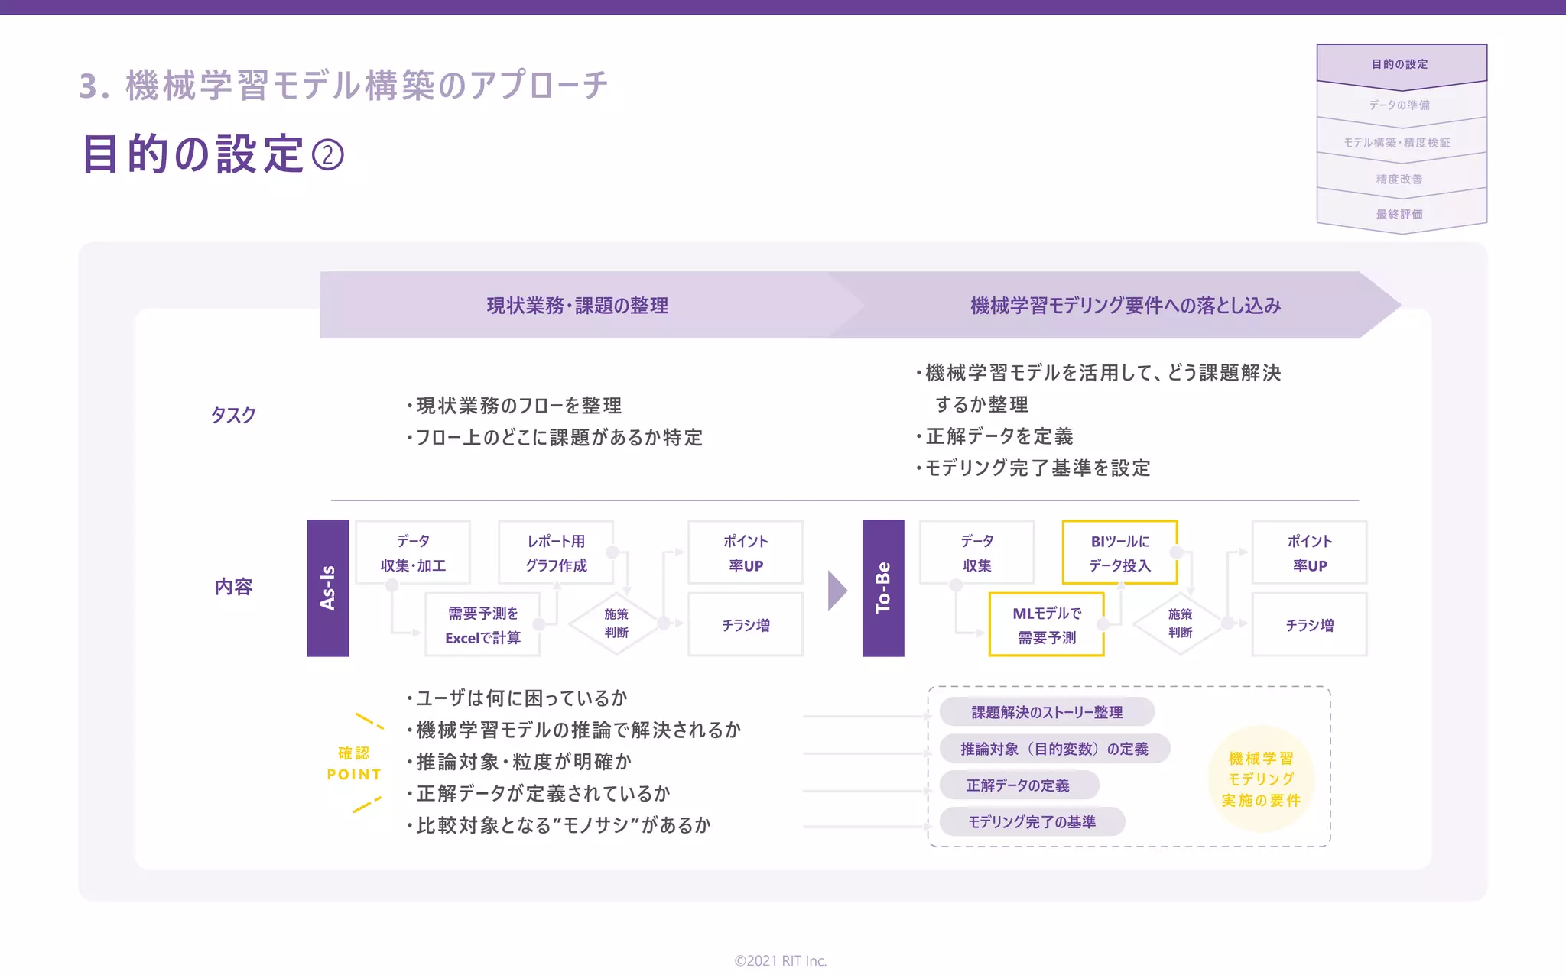Screen dimensions: 1566x978
Task: Click the モデリング完了の基準 pill
Action: 1032,822
